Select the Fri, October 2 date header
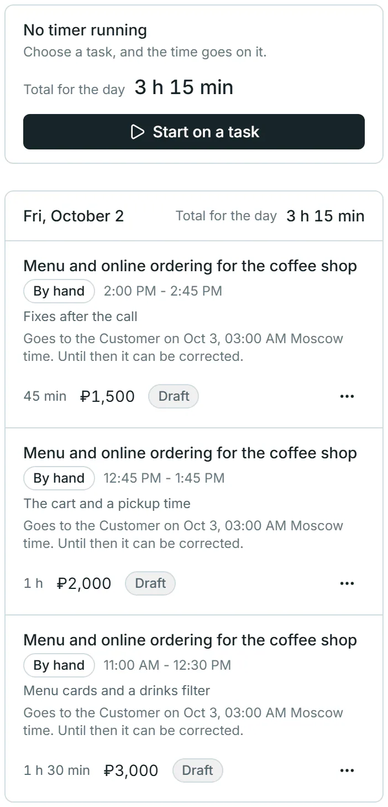The height and width of the screenshot is (807, 388). pos(74,216)
